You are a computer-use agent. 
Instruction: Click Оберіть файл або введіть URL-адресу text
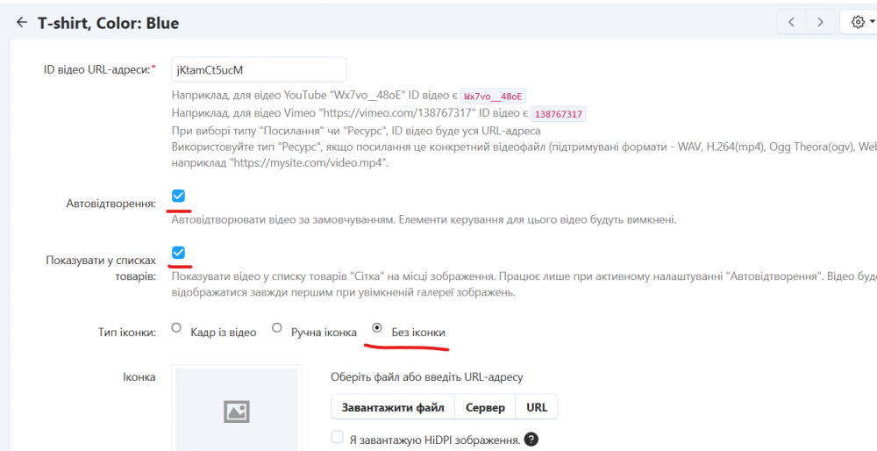(427, 377)
